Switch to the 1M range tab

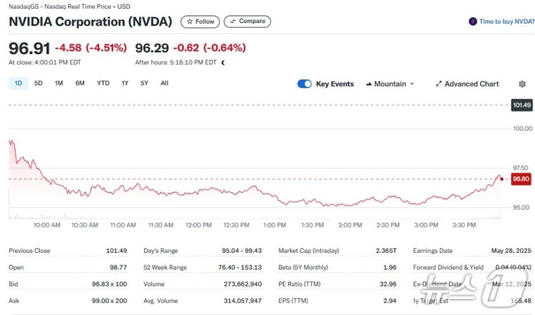point(58,83)
